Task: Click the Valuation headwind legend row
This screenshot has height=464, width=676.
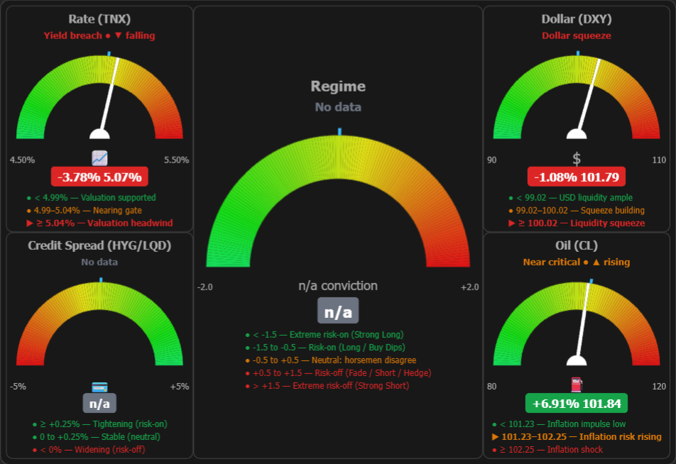Action: pyautogui.click(x=99, y=223)
